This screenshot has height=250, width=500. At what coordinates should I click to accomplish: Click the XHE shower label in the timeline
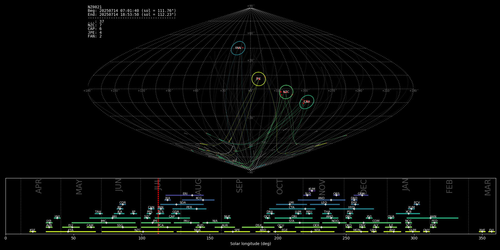pos(482,230)
